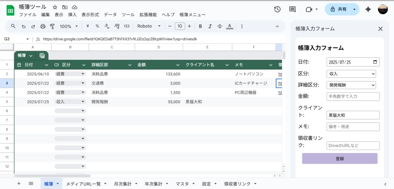Open more number formats 123
This screenshot has height=189, width=394.
(127, 26)
